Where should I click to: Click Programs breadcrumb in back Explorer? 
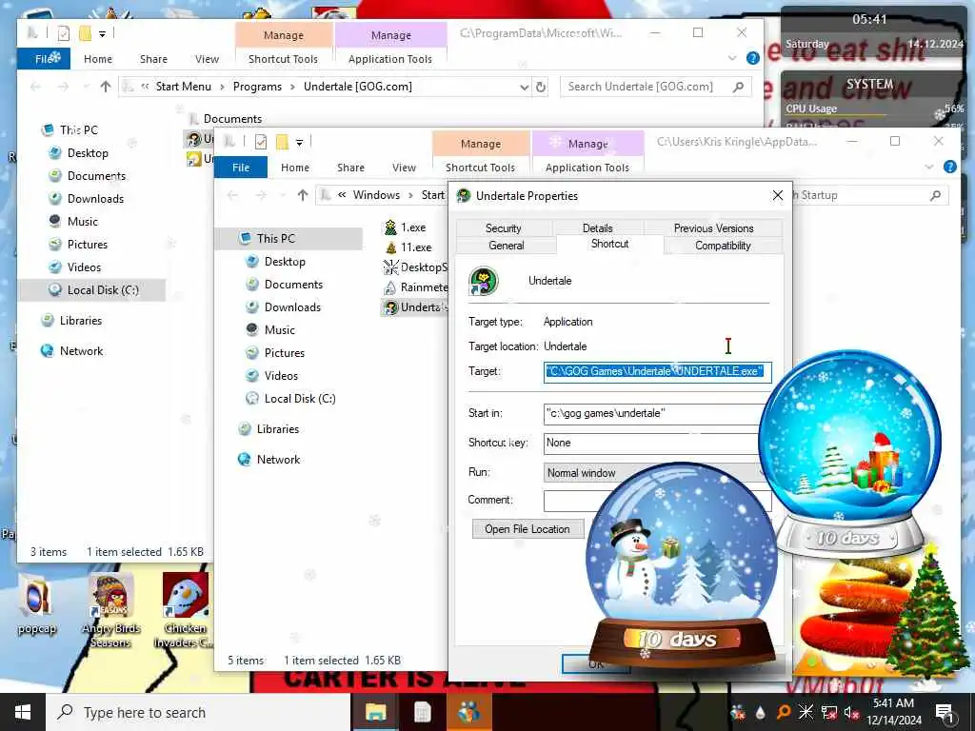coord(257,87)
